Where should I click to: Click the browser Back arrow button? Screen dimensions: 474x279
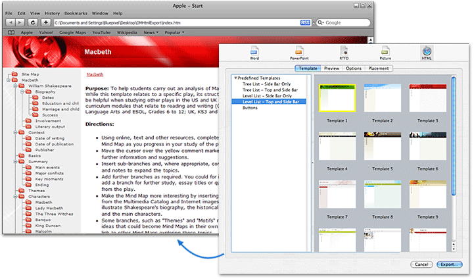[11, 22]
